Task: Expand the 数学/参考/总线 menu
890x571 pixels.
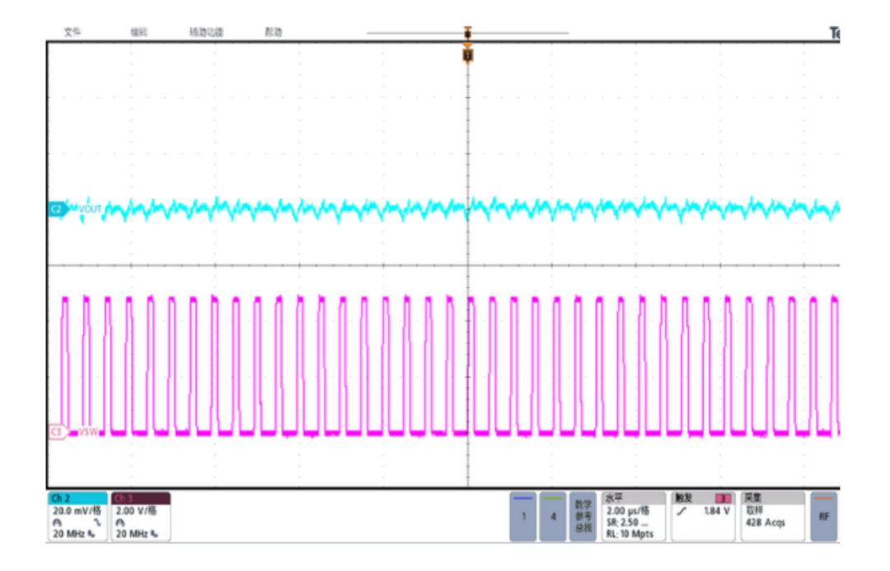Action: 582,516
